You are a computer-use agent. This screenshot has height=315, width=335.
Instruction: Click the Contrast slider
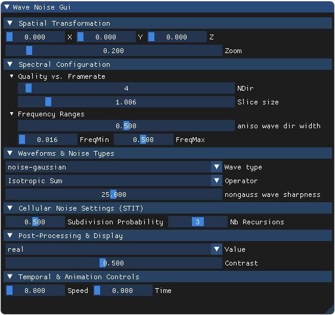click(x=114, y=263)
